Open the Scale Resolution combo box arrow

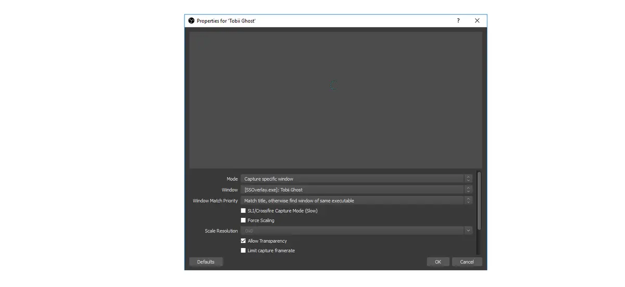(x=468, y=231)
